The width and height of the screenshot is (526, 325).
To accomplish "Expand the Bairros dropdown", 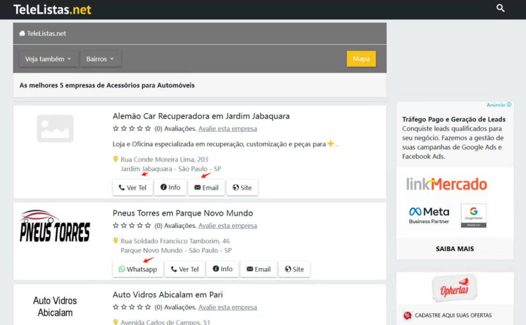I will pyautogui.click(x=100, y=59).
